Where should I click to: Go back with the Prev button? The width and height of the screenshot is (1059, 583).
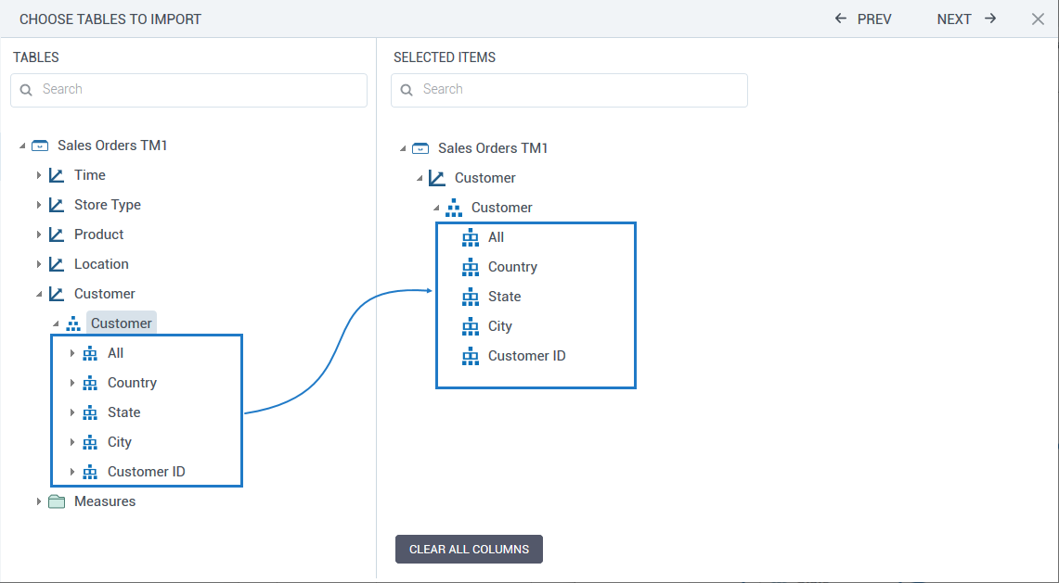tap(863, 19)
